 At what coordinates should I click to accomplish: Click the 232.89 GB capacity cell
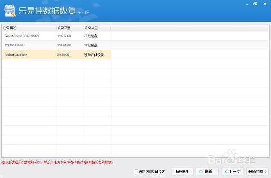pyautogui.click(x=64, y=46)
